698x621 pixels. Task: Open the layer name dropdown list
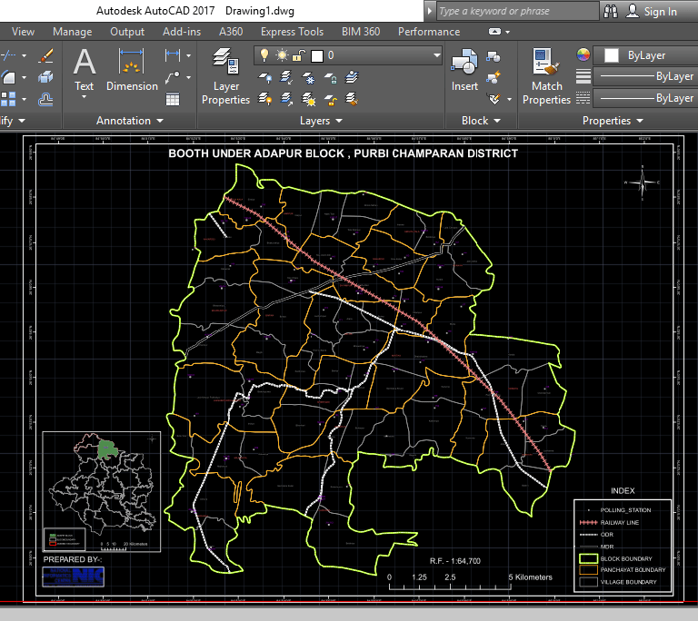pyautogui.click(x=435, y=55)
